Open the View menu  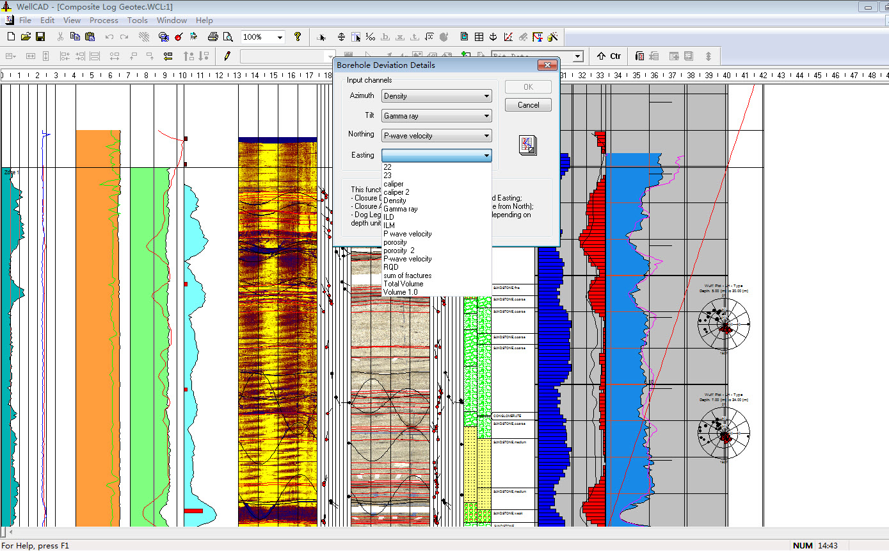72,21
